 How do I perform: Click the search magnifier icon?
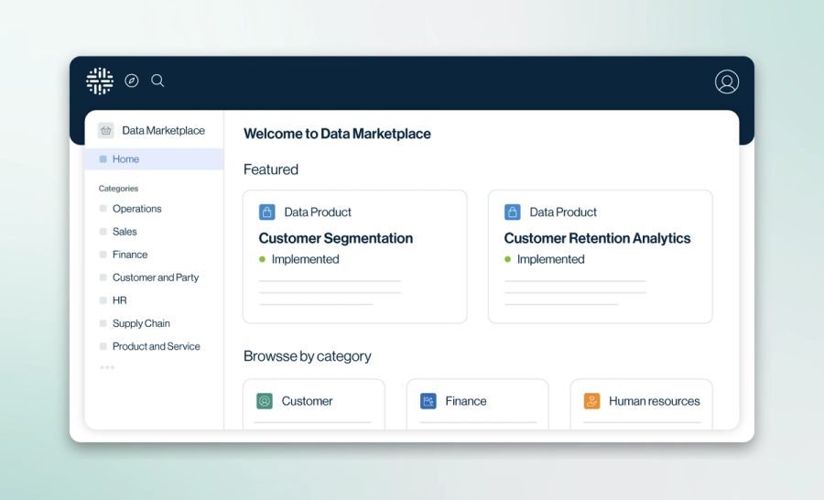(157, 81)
